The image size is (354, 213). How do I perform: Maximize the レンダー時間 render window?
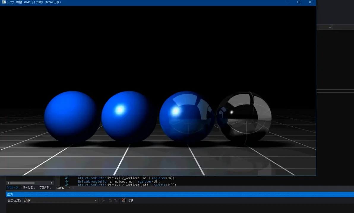299,2
